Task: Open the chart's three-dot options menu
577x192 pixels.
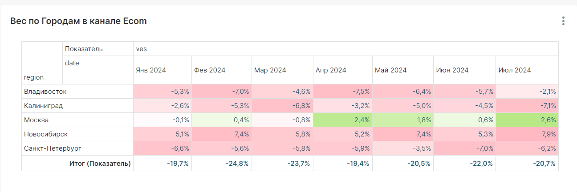Action: pyautogui.click(x=563, y=21)
